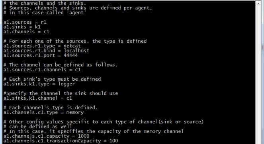Image resolution: width=264 pixels, height=144 pixels.
Task: Click the comment 'Specify the channel the sink should use'
Action: click(62, 93)
